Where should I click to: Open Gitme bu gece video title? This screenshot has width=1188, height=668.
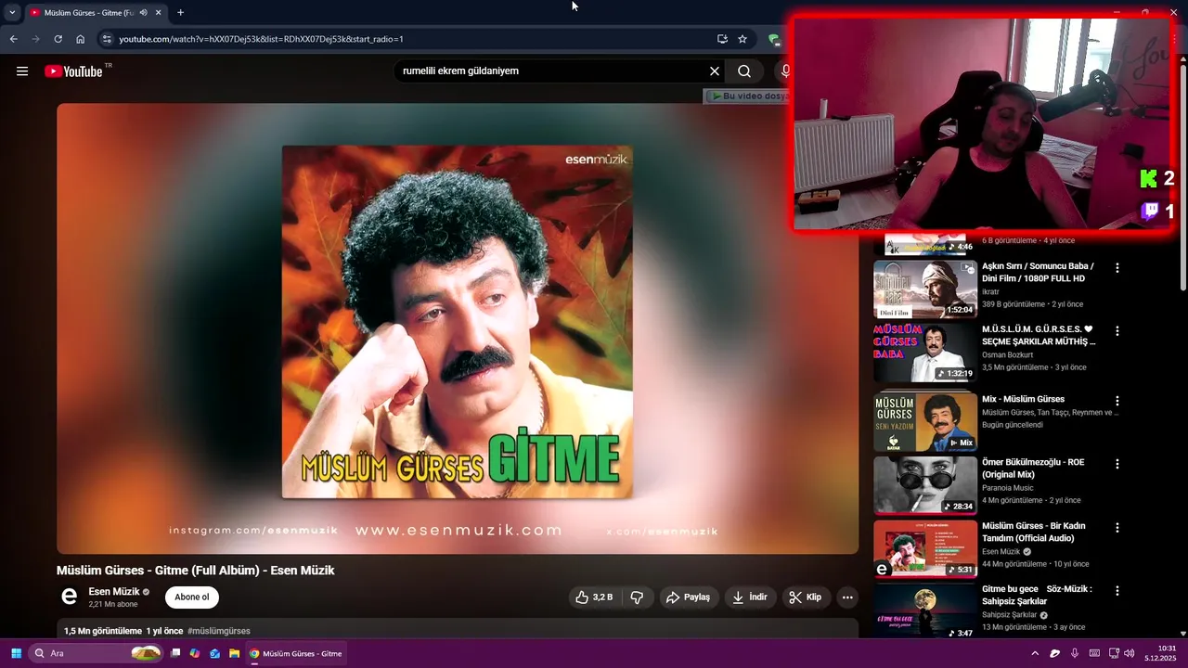click(1037, 595)
